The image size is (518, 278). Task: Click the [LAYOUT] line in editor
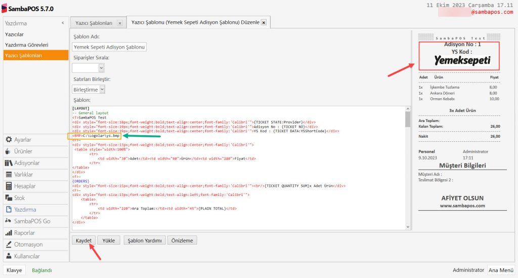click(80, 108)
